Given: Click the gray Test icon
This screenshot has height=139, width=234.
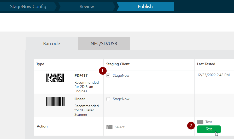Looking at the screenshot, I should [200, 122].
